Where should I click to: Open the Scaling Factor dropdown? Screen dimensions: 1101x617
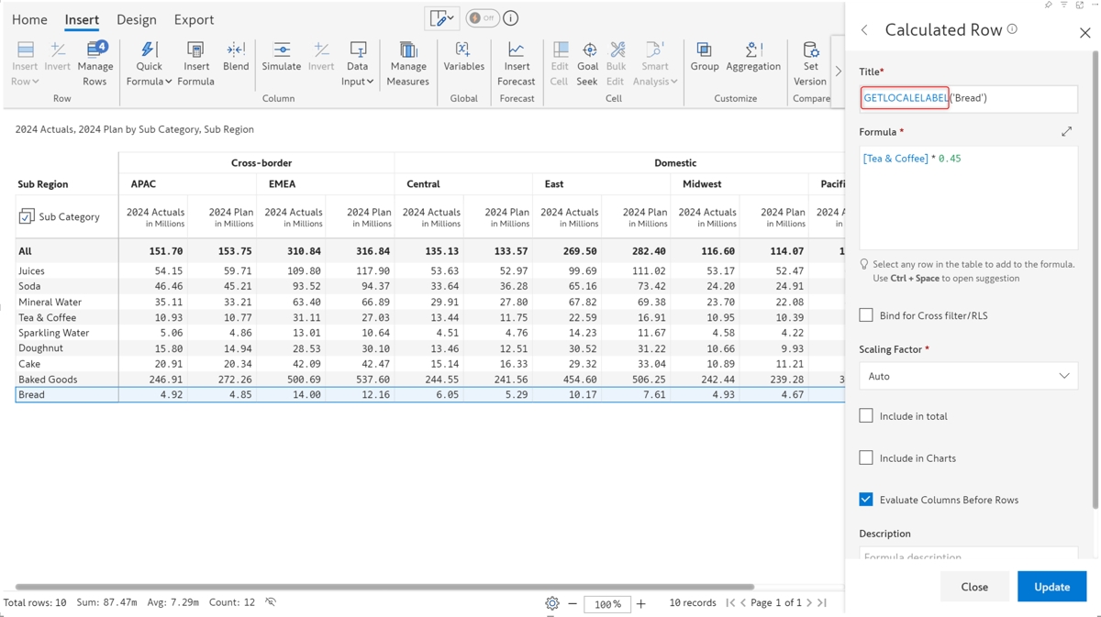[968, 376]
